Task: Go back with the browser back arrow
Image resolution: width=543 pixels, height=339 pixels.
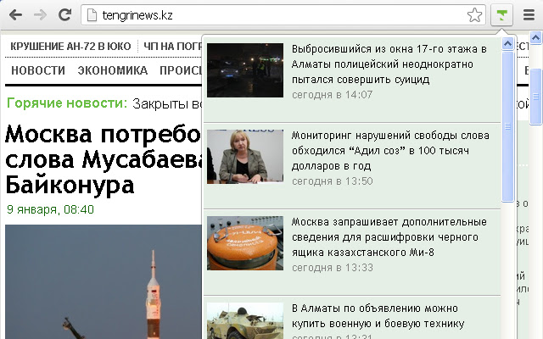Action: tap(15, 15)
